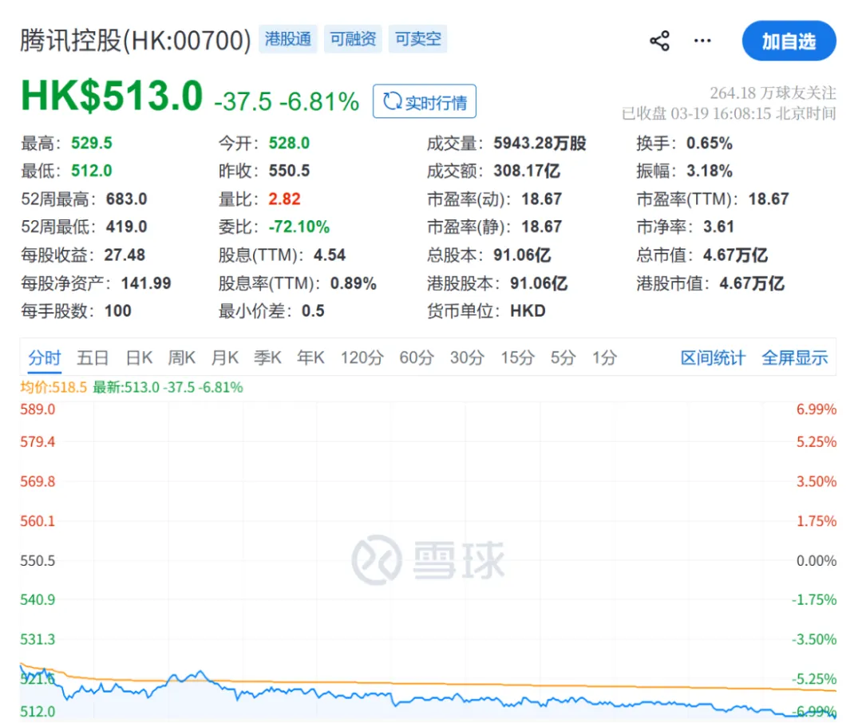
Task: Switch to the 年K chart tab
Action: tap(310, 358)
